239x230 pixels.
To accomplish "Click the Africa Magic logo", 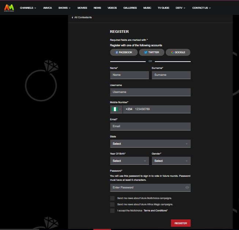I will [9, 8].
